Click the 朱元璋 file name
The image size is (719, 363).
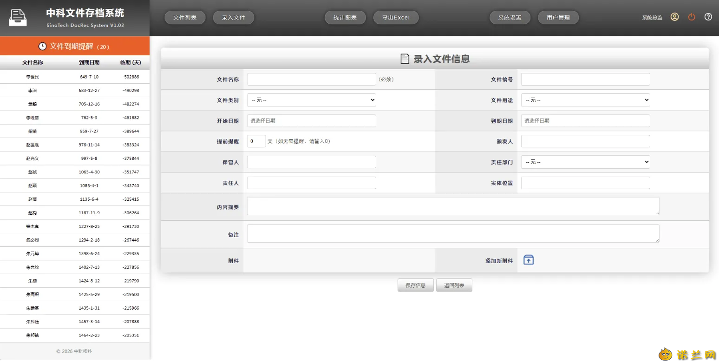pyautogui.click(x=33, y=254)
